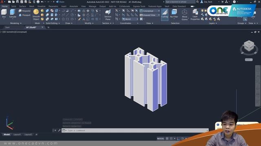The image size is (261, 146).
Task: Select the Move Gizmo option
Action: (x=184, y=15)
